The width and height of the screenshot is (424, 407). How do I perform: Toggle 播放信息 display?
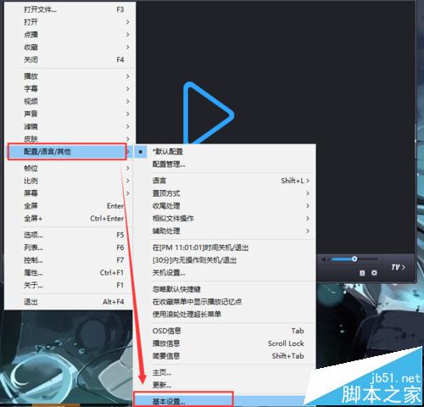pos(225,343)
